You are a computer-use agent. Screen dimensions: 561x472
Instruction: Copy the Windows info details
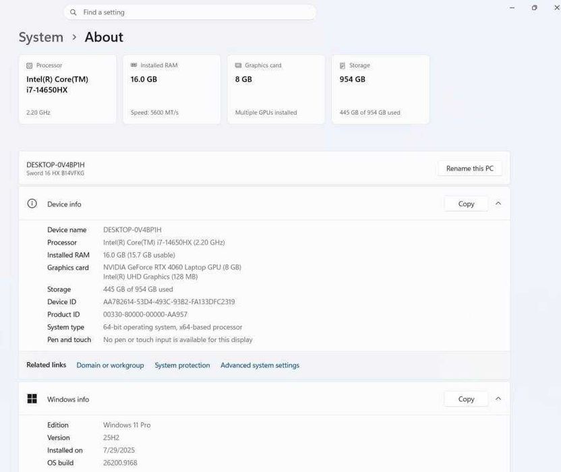[466, 399]
